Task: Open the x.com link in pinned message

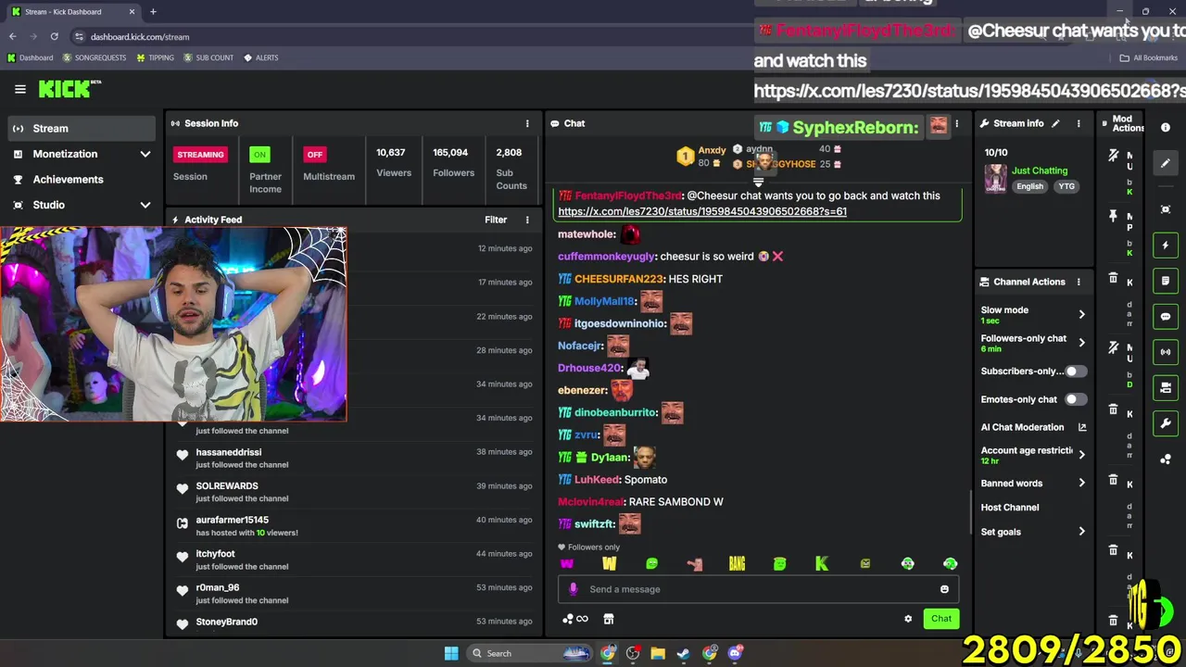Action: click(x=702, y=211)
